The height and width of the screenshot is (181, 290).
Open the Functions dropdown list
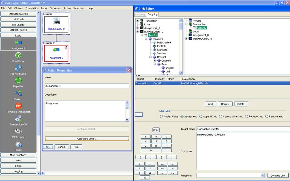pyautogui.click(x=262, y=176)
